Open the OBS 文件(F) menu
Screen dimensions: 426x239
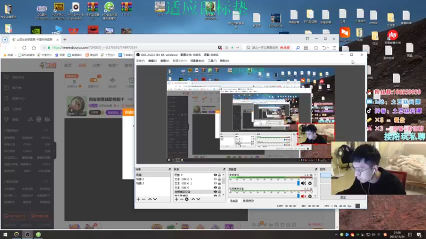140,61
